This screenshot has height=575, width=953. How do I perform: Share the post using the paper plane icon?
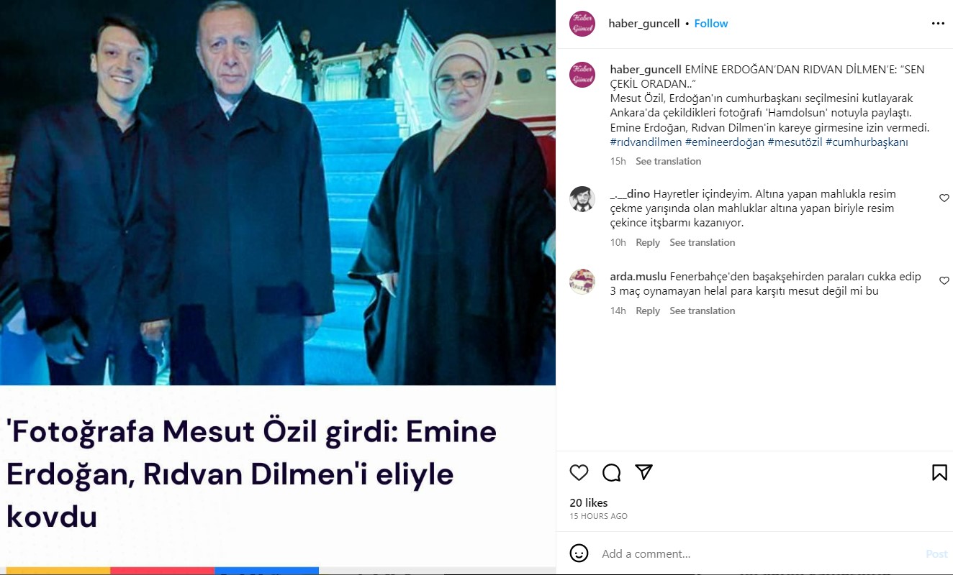coord(644,472)
